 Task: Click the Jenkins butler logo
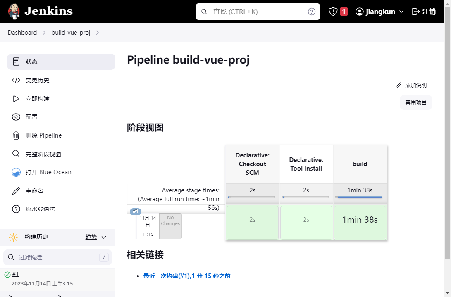click(x=14, y=12)
